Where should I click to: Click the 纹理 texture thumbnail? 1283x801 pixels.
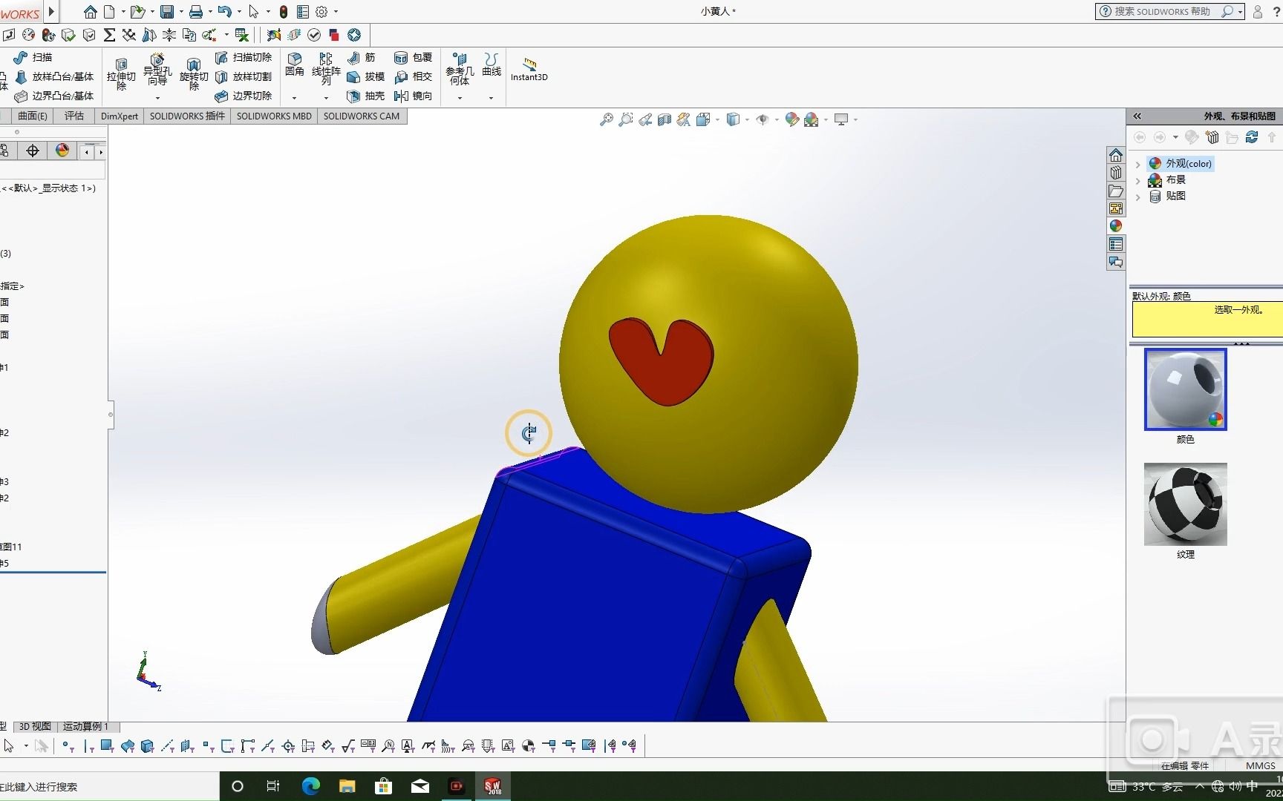(1184, 504)
